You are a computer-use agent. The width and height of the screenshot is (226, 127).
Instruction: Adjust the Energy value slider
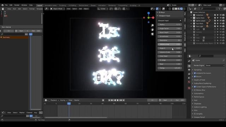pos(169,68)
